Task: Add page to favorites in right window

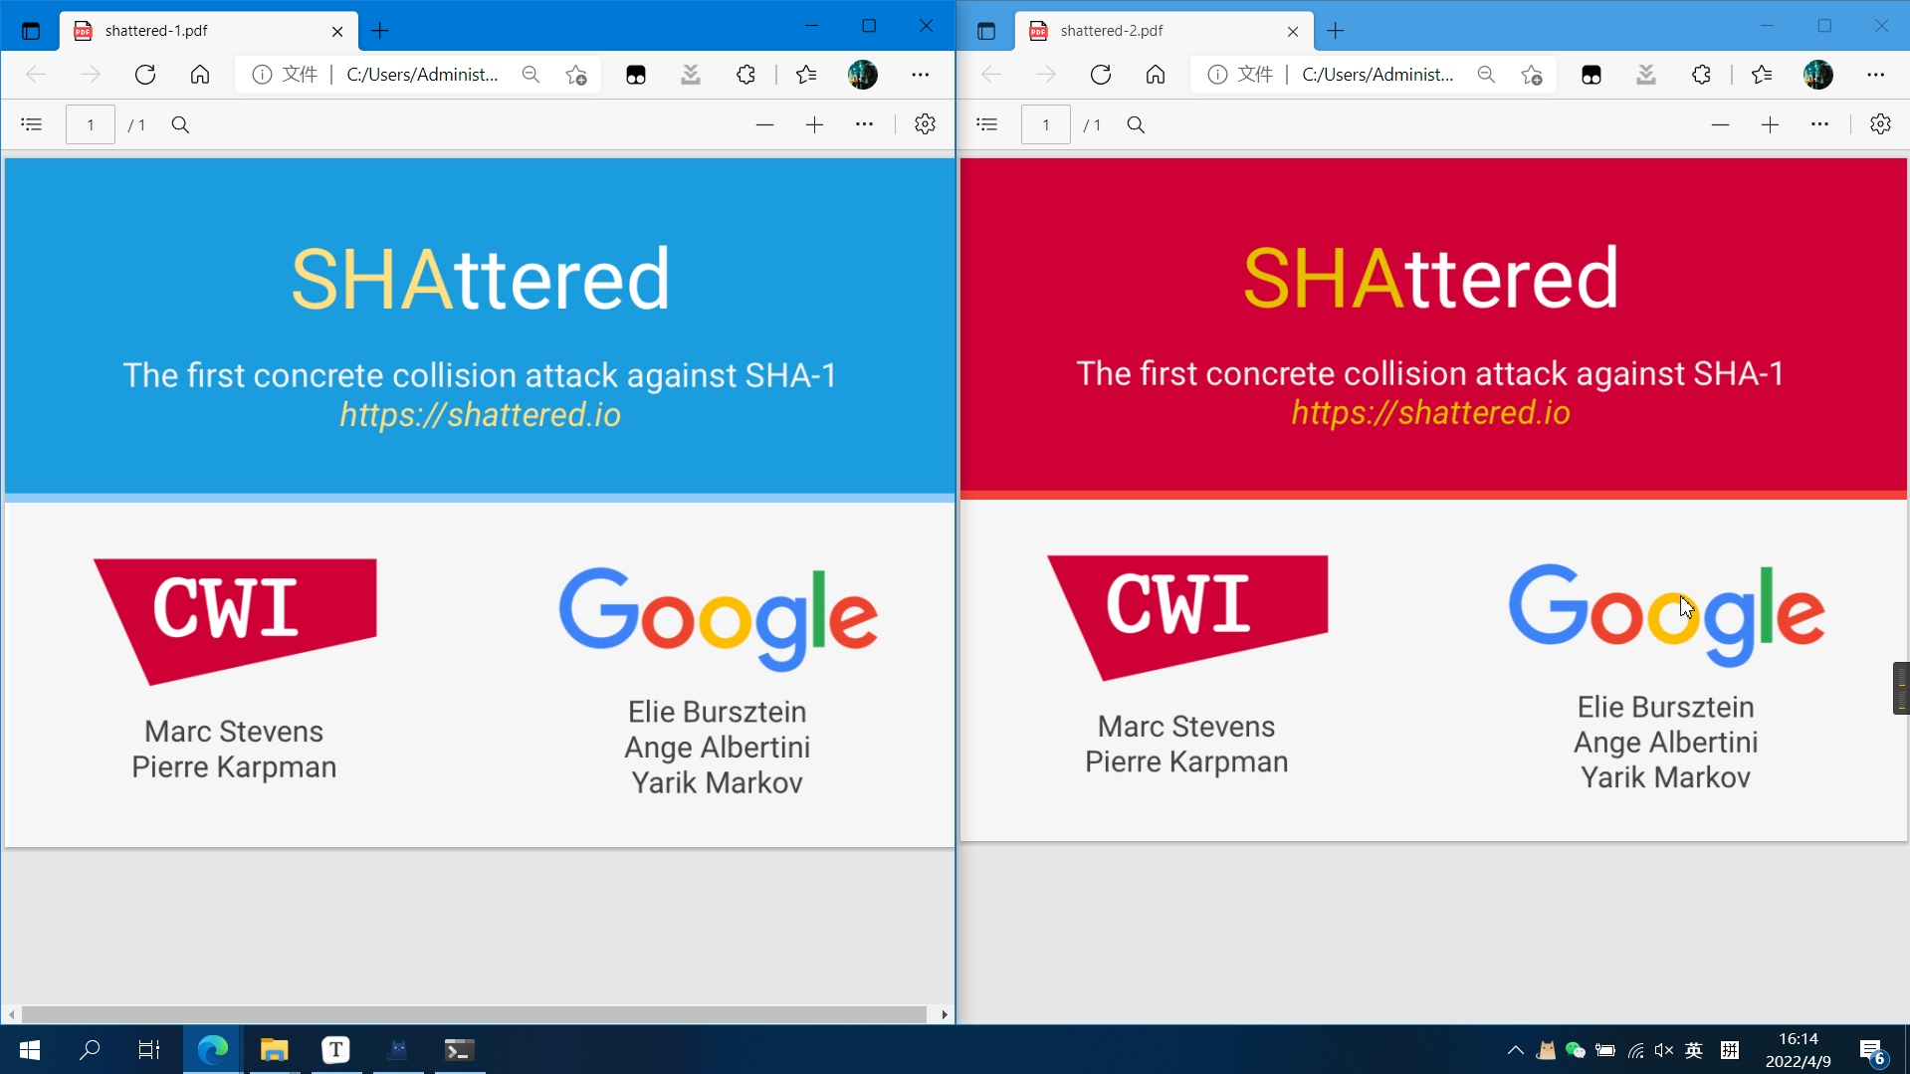Action: 1532,75
